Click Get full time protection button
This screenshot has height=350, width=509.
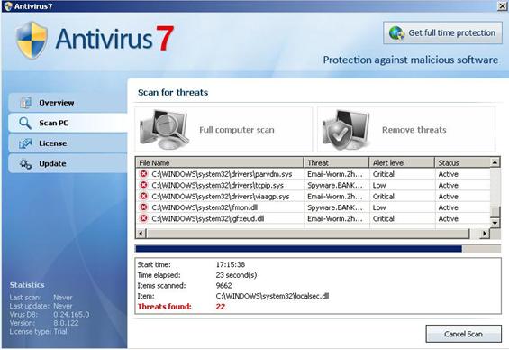(442, 32)
